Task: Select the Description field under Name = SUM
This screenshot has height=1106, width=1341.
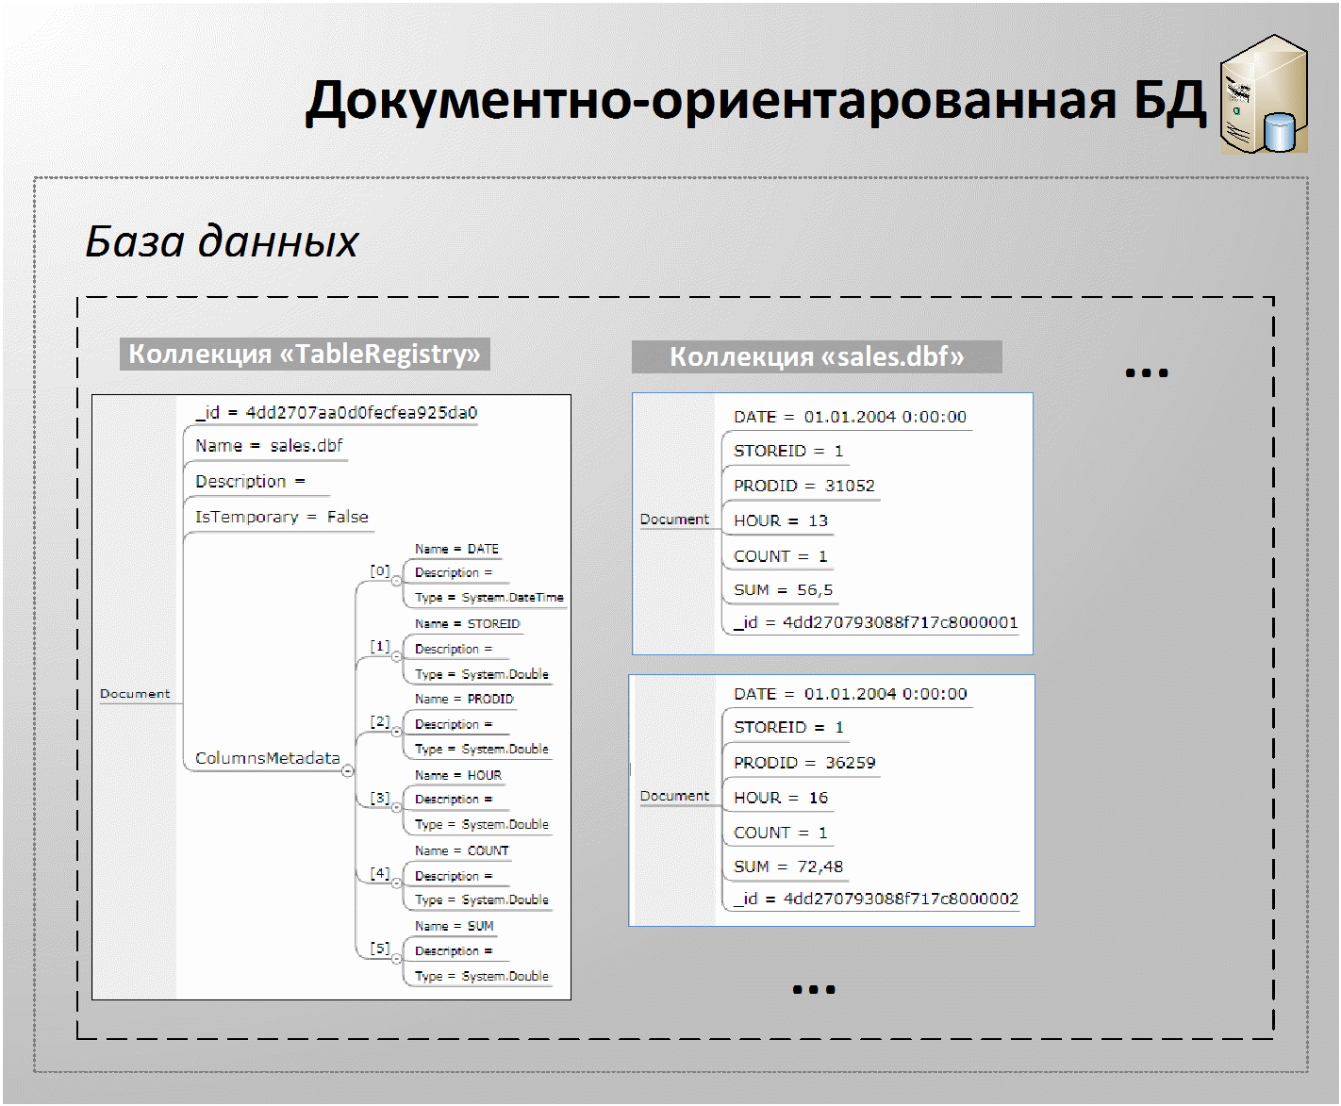Action: pyautogui.click(x=454, y=950)
